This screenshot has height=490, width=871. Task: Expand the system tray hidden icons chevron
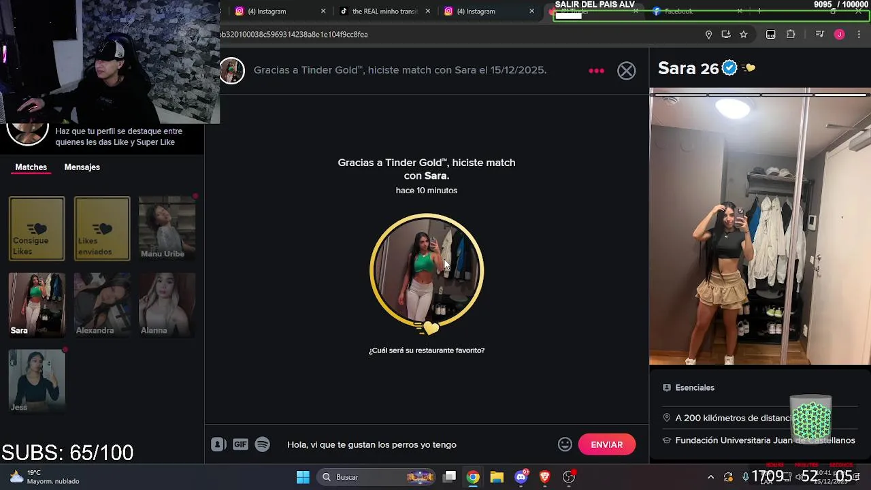[x=710, y=477]
